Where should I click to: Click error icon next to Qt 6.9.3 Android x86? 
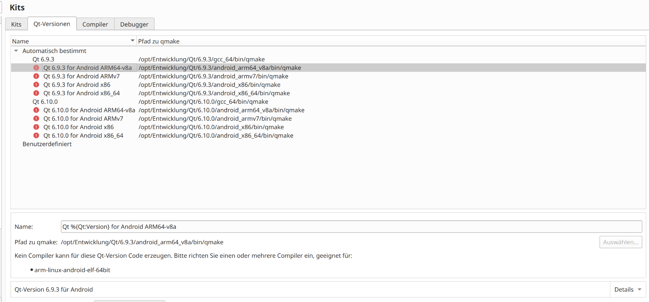[36, 84]
